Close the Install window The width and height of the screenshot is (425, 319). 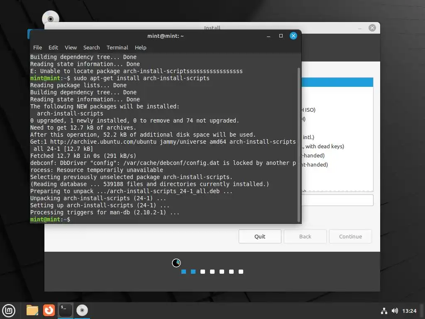[x=372, y=28]
